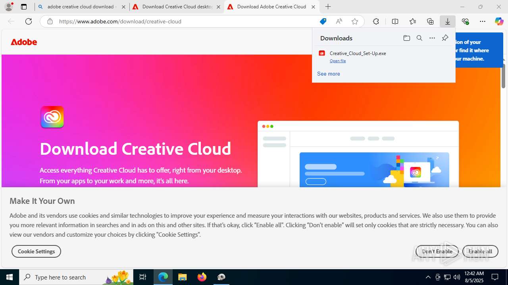Click the Creative Cloud app icon on page
This screenshot has width=508, height=285.
tap(52, 117)
